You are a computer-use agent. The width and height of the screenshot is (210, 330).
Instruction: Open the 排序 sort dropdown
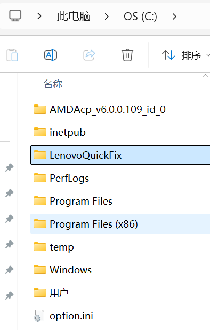point(185,55)
